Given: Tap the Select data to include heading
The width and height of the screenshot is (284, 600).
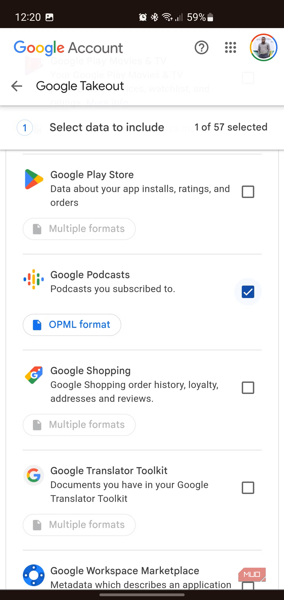Looking at the screenshot, I should [107, 127].
